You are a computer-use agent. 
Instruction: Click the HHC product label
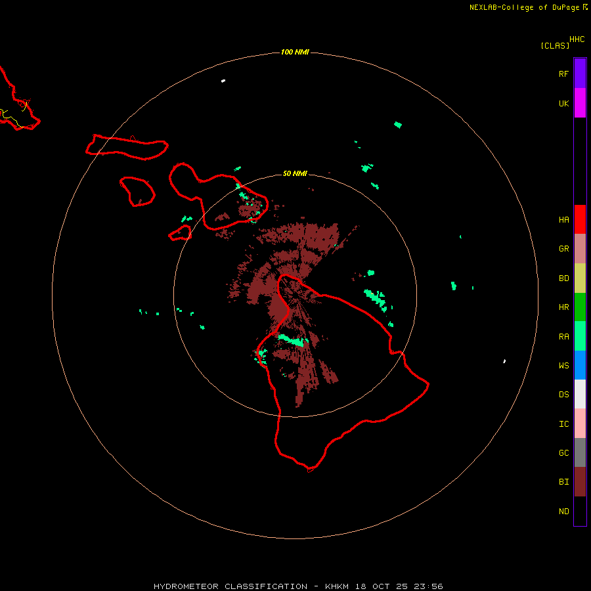pyautogui.click(x=577, y=39)
